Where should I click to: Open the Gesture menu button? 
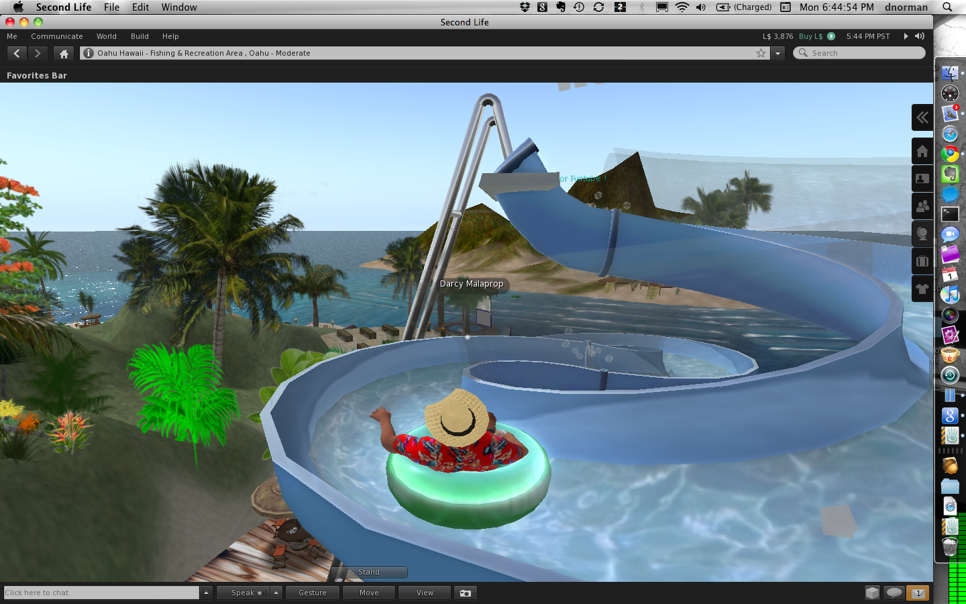point(313,593)
